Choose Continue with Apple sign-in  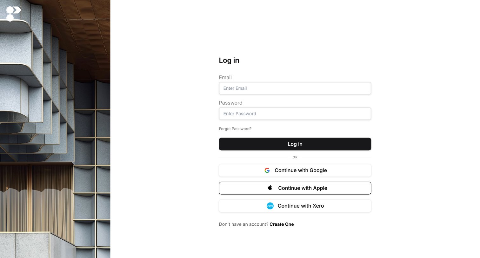tap(295, 188)
